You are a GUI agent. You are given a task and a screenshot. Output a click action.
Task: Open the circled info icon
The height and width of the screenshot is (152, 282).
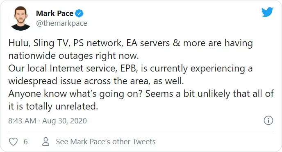click(x=268, y=121)
